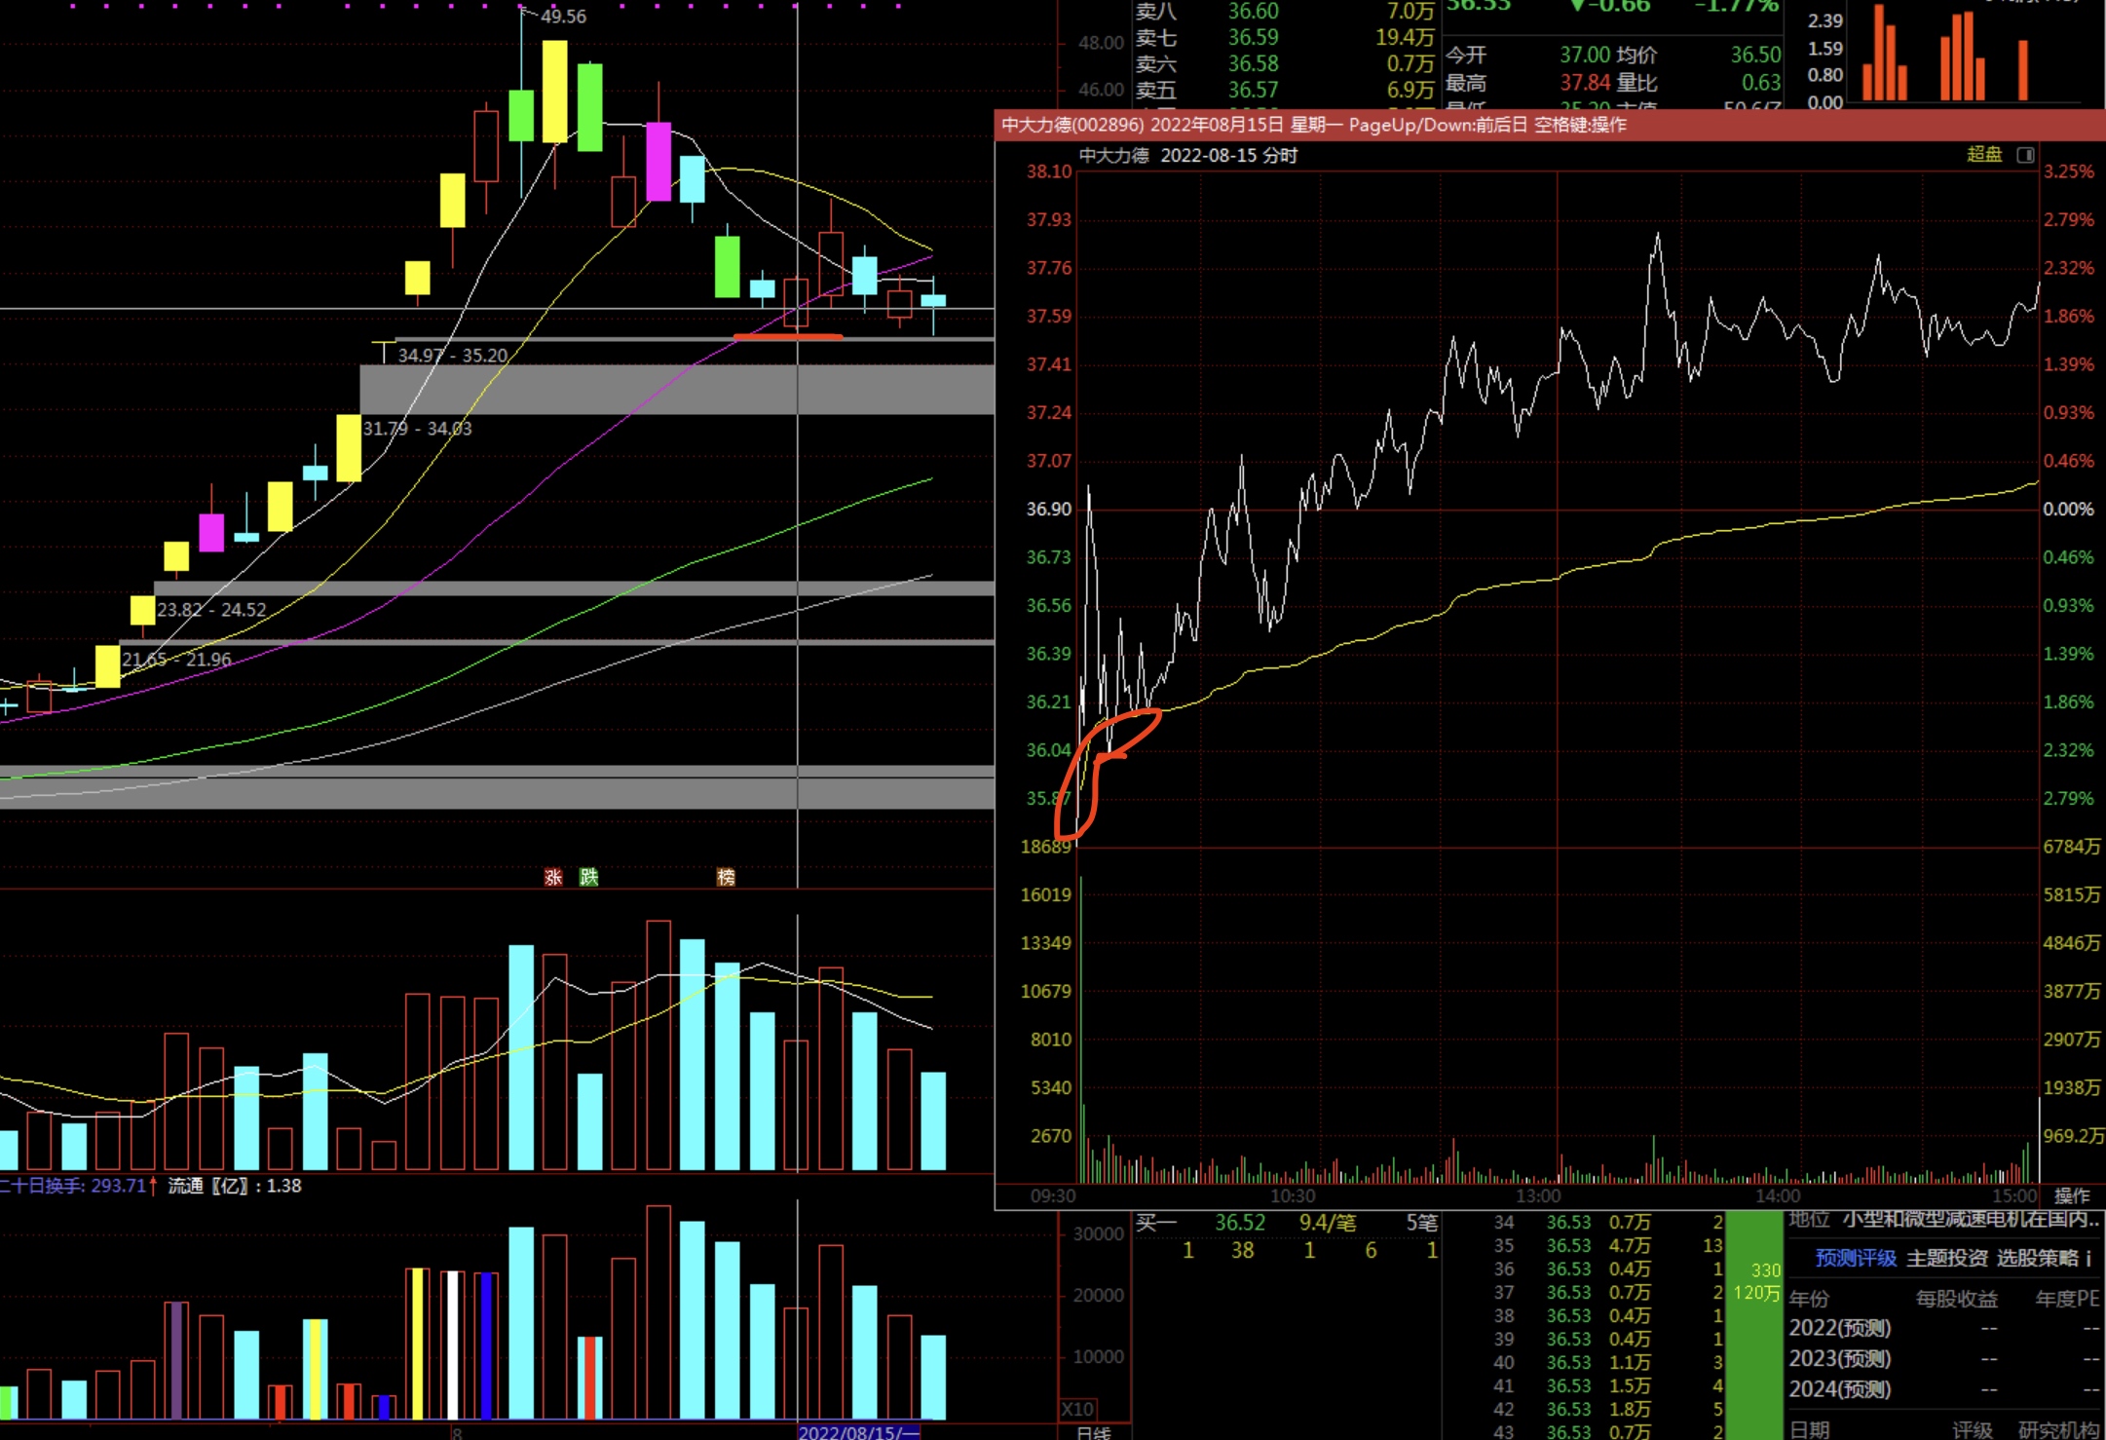Viewport: 2106px width, 1440px height.
Task: Click the info i icon after 选股策略
Action: [x=2088, y=1258]
